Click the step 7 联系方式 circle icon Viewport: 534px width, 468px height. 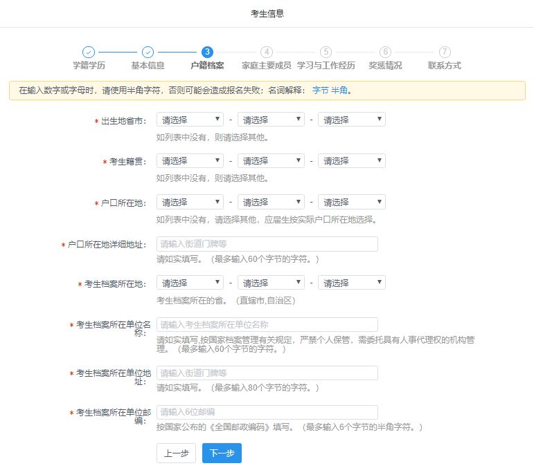445,52
